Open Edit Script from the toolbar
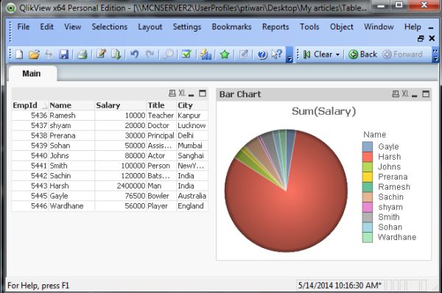 pos(101,54)
